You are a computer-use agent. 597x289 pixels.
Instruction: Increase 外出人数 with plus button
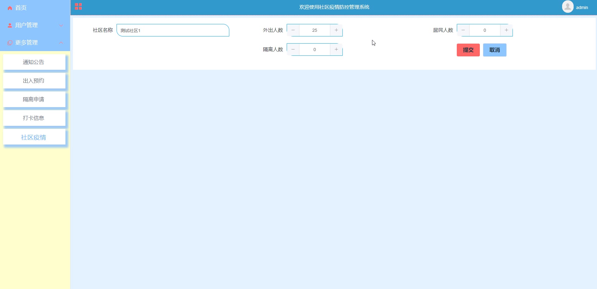[x=336, y=30]
